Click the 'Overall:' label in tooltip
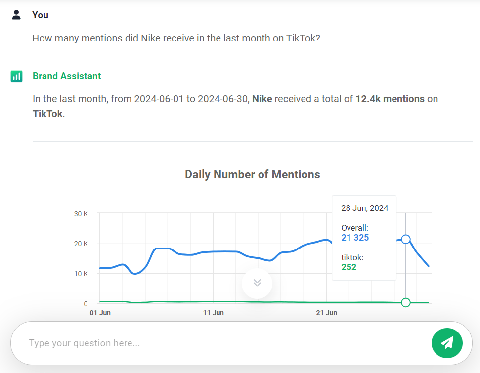Viewport: 480px width, 373px height. point(355,228)
